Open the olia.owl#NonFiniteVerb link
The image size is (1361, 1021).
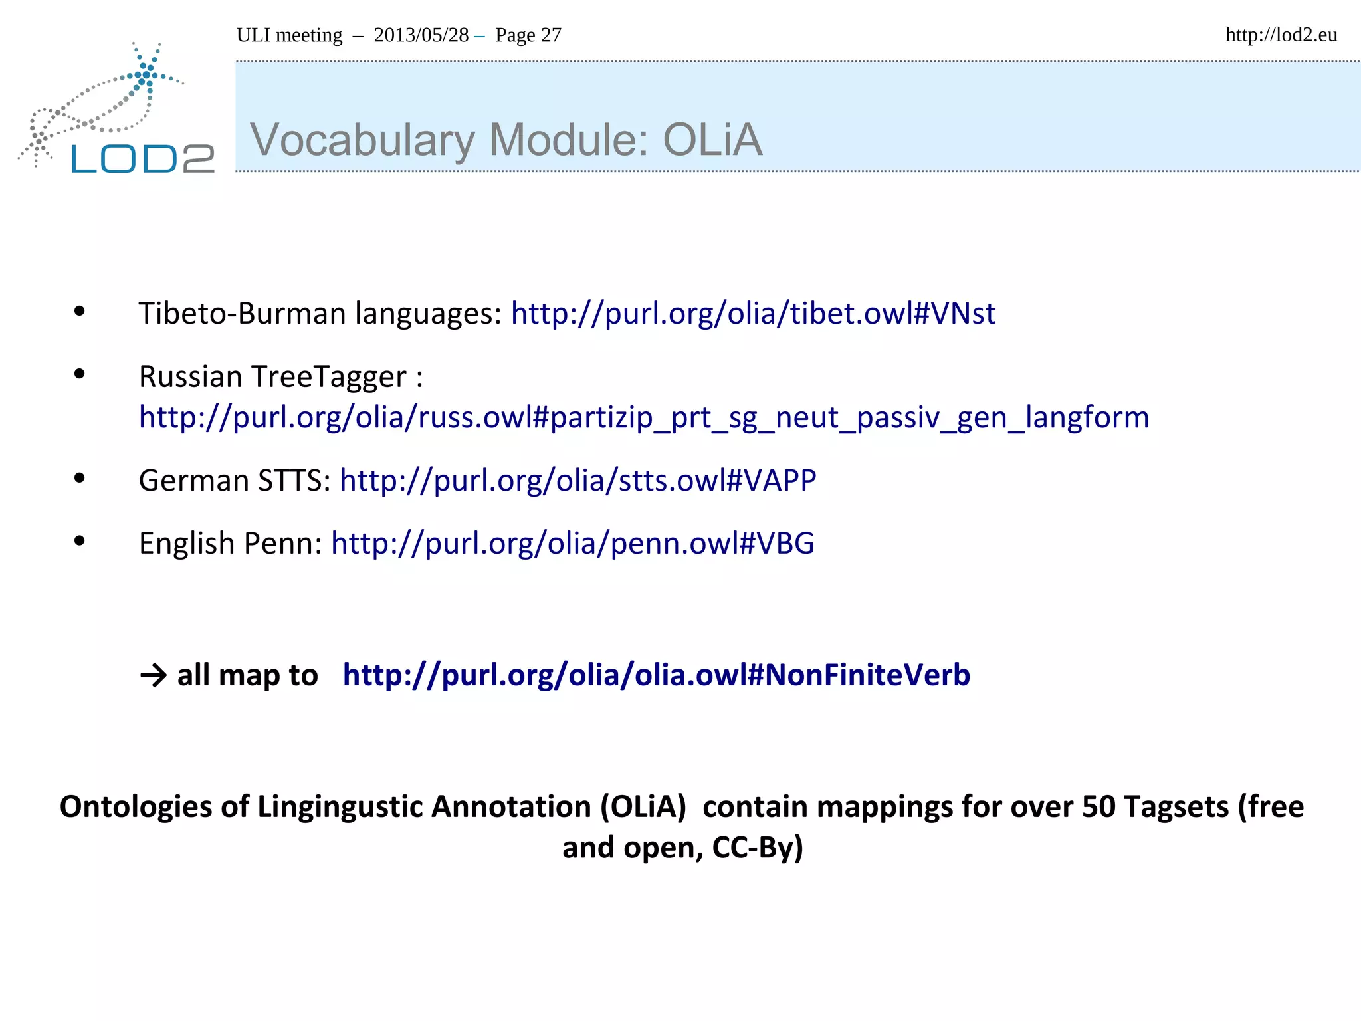656,675
